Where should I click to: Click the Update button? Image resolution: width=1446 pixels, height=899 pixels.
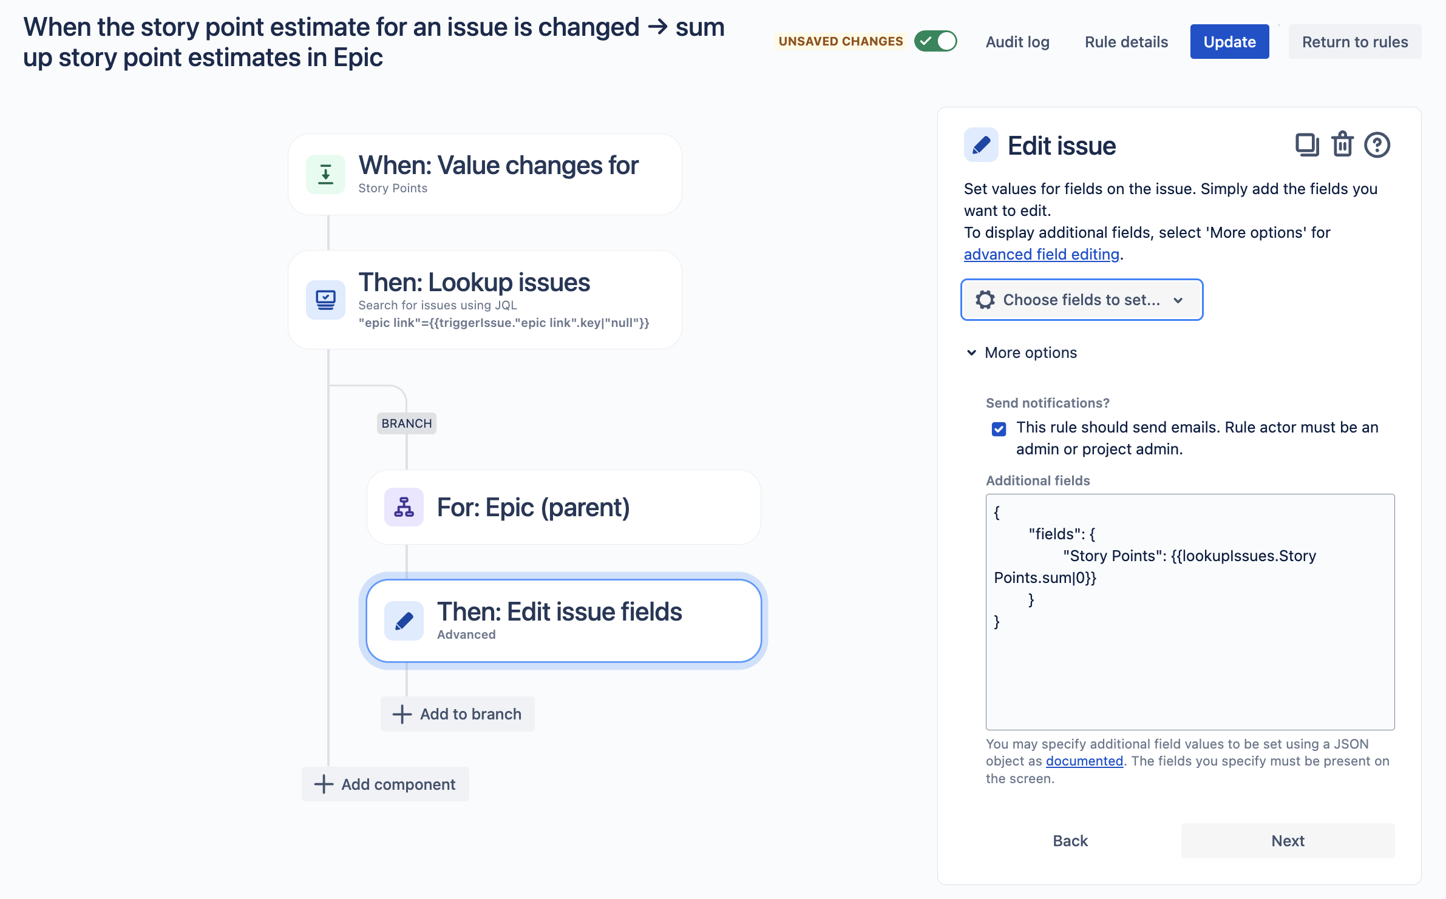pyautogui.click(x=1229, y=42)
